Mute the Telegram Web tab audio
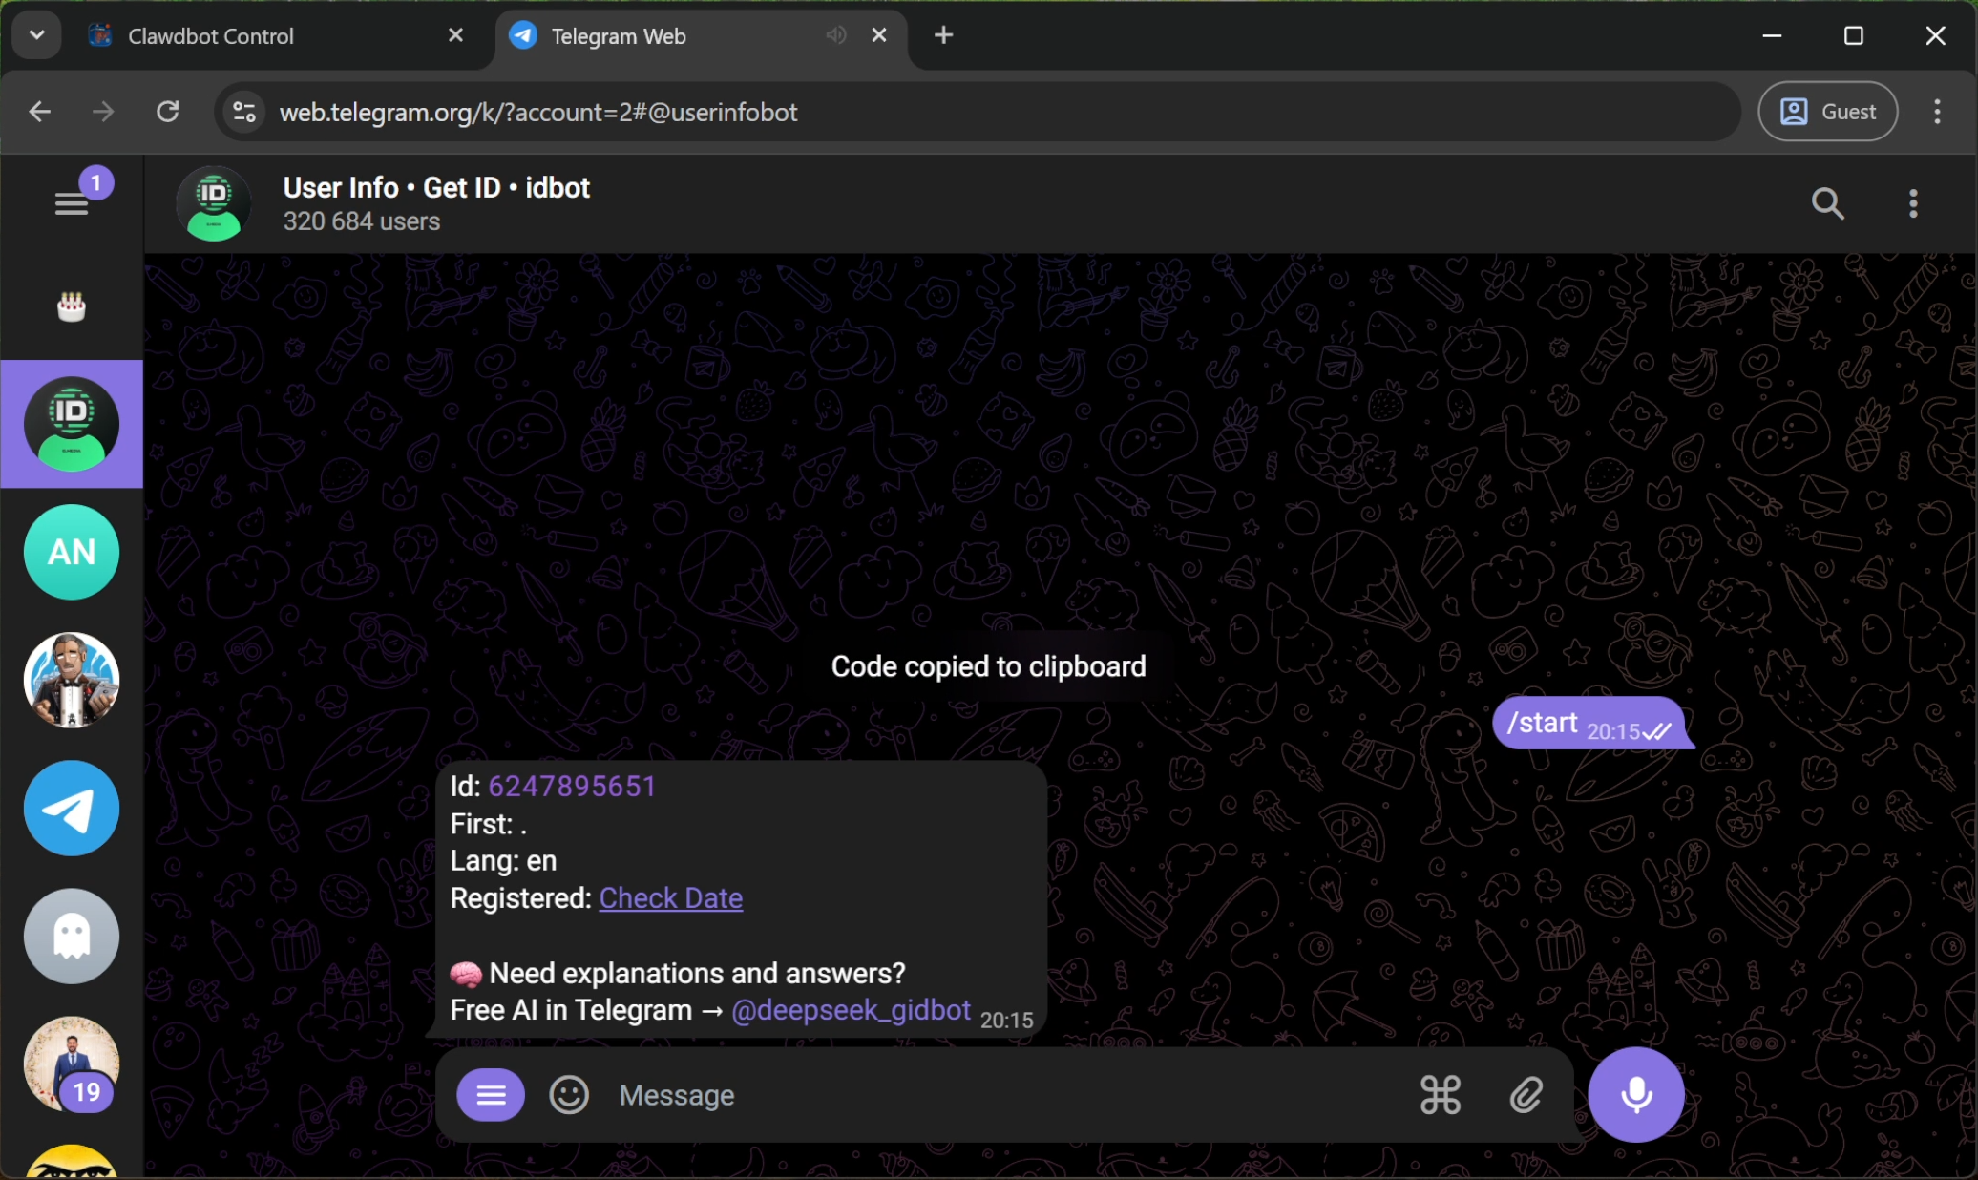Image resolution: width=1978 pixels, height=1180 pixels. coord(834,35)
